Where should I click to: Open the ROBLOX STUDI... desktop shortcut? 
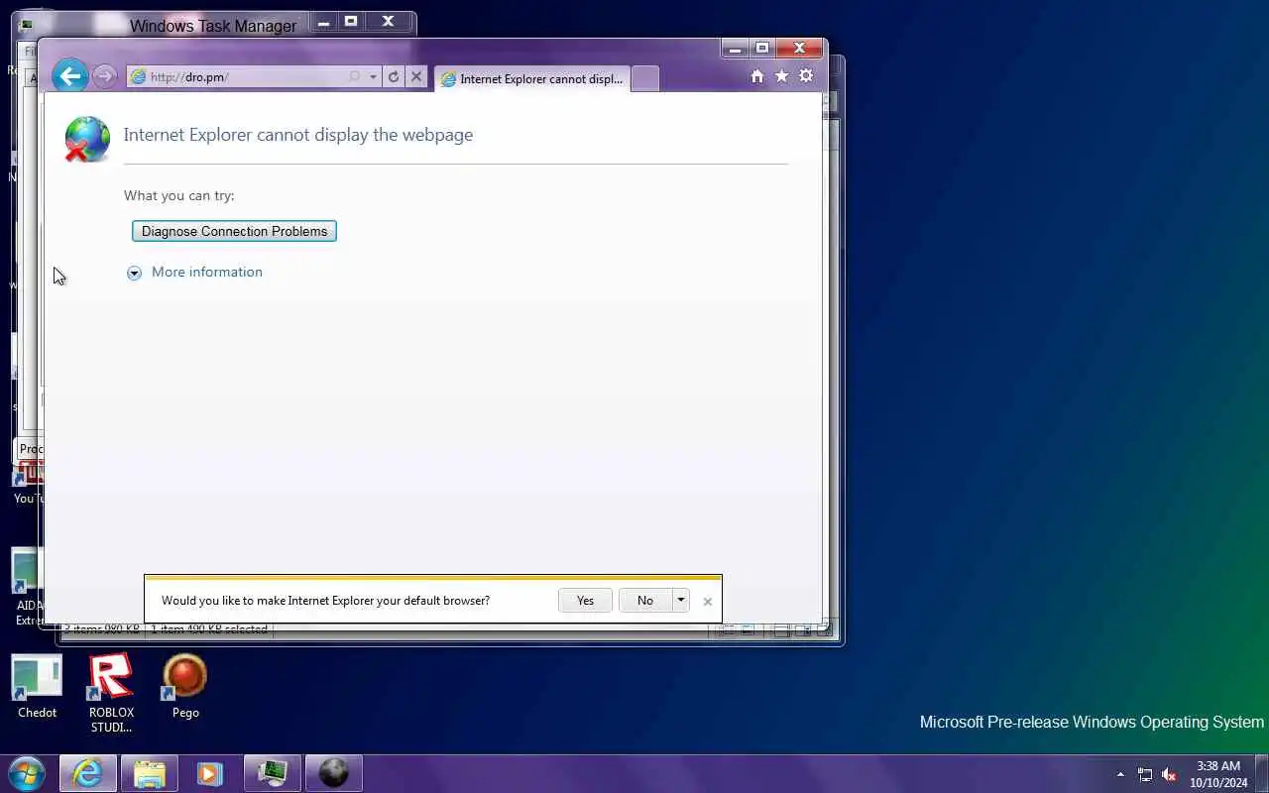tap(111, 693)
